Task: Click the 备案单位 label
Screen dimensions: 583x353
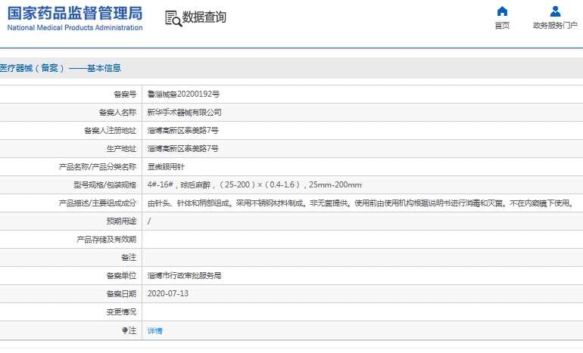Action: [121, 275]
